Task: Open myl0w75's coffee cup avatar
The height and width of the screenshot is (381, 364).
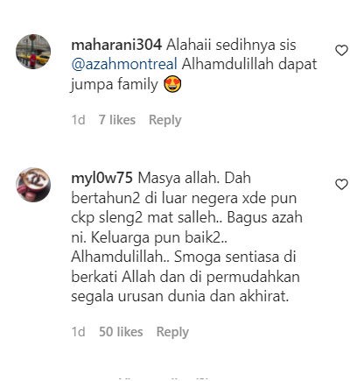Action: (x=33, y=185)
